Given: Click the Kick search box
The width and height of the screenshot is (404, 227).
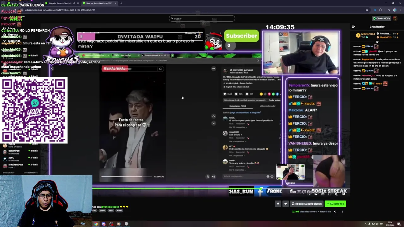Looking at the screenshot, I should tap(202, 19).
